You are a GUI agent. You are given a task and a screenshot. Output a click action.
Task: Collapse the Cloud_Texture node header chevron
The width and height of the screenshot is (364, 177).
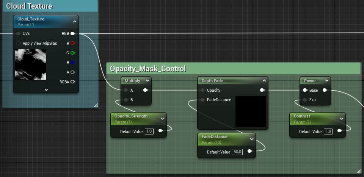click(x=75, y=22)
